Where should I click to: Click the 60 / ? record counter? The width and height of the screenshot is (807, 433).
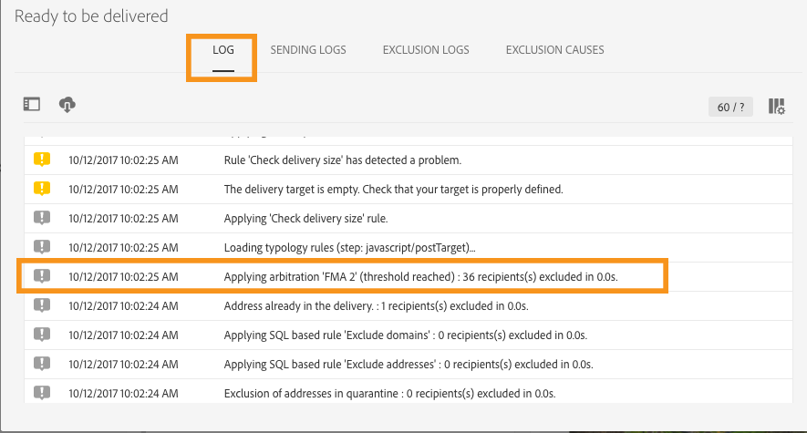point(730,107)
